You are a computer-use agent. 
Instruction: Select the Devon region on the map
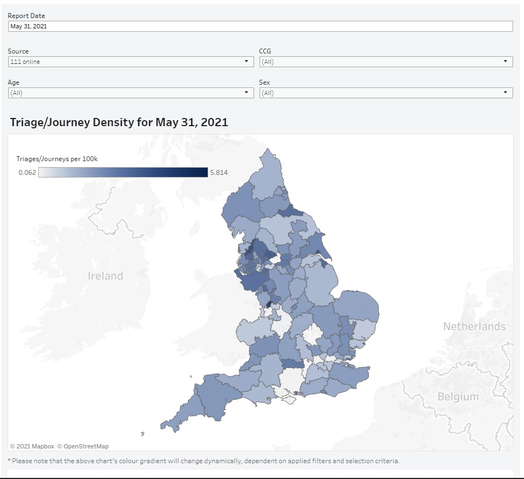click(219, 391)
